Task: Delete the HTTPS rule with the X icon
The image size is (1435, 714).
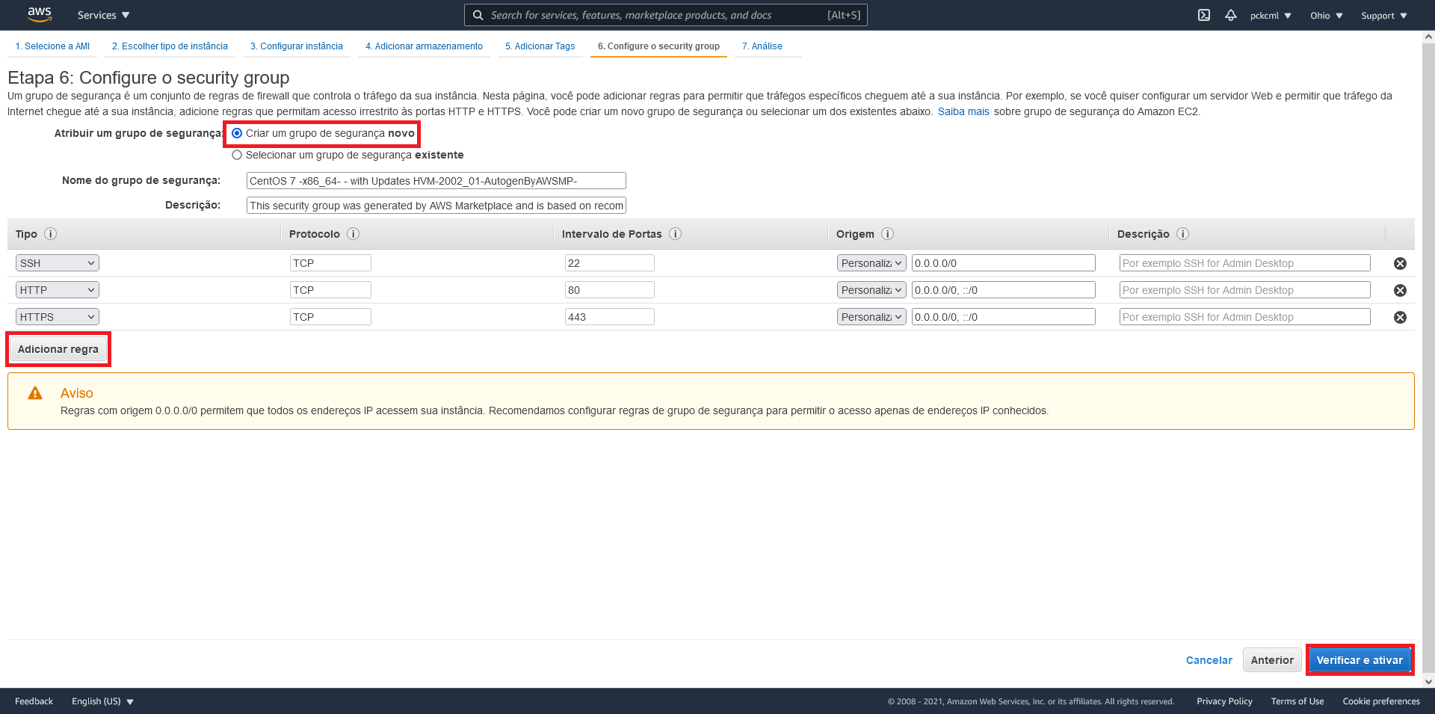Action: coord(1401,316)
